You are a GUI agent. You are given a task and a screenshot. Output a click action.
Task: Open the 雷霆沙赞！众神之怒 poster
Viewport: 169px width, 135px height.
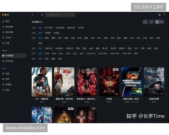(x=64, y=82)
